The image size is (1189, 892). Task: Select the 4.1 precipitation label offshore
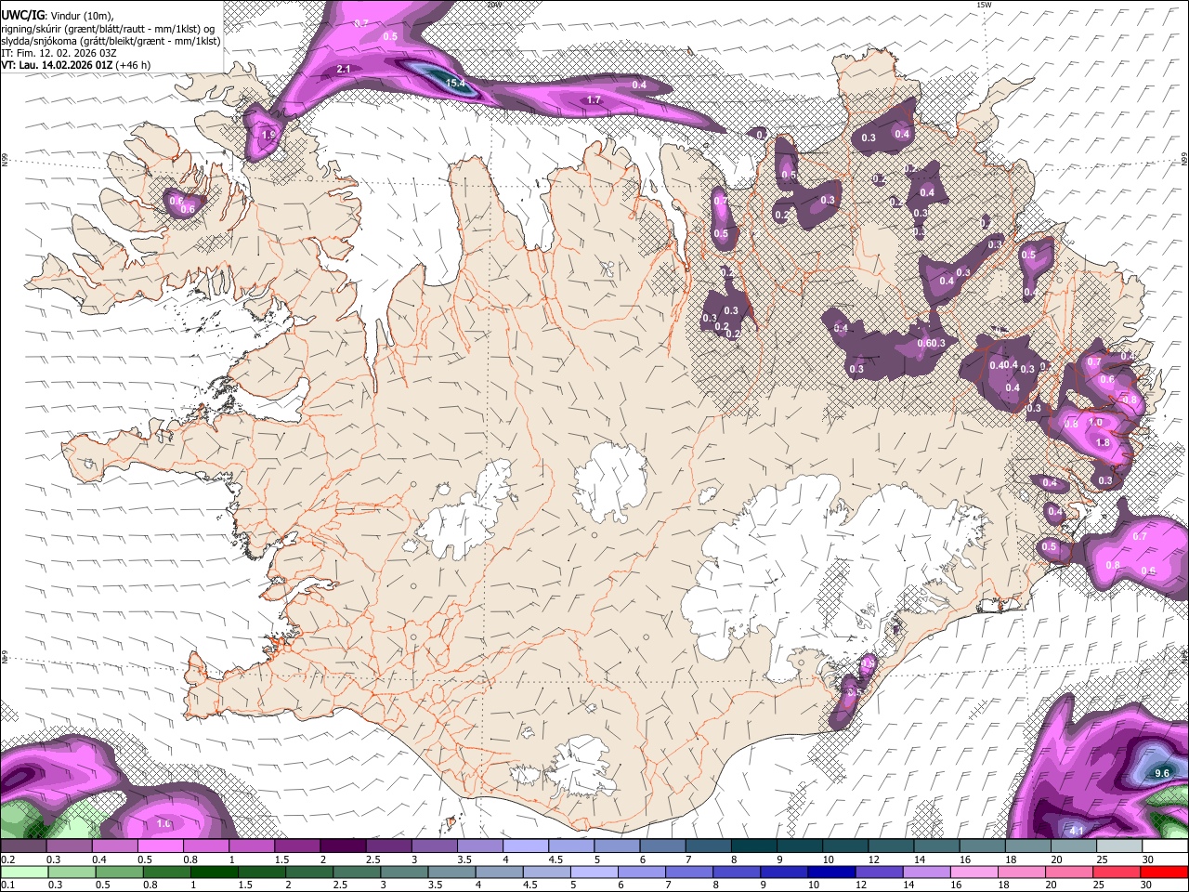point(1077,830)
